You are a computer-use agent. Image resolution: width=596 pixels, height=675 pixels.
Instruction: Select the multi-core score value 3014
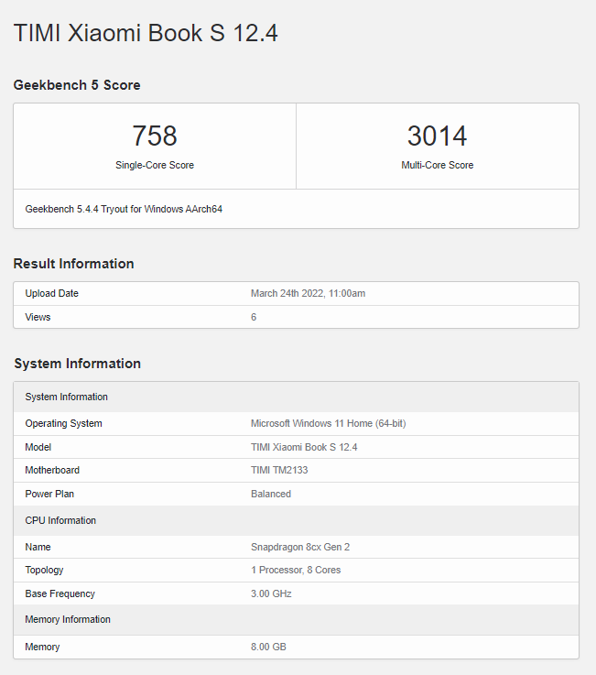click(437, 136)
